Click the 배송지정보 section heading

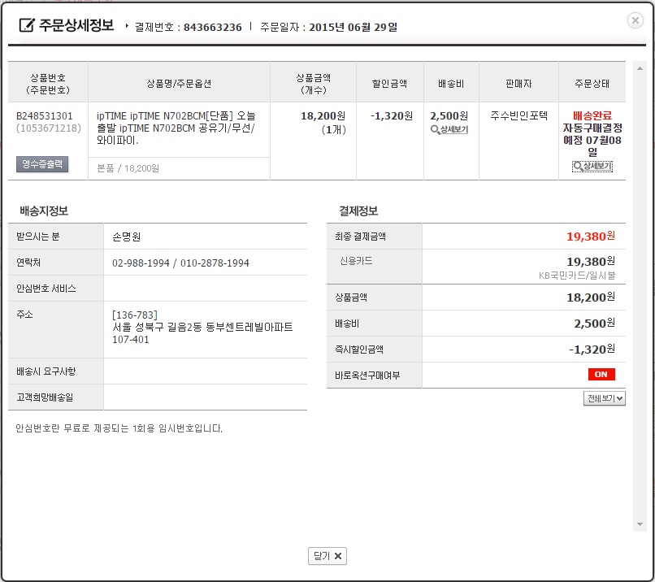click(44, 211)
